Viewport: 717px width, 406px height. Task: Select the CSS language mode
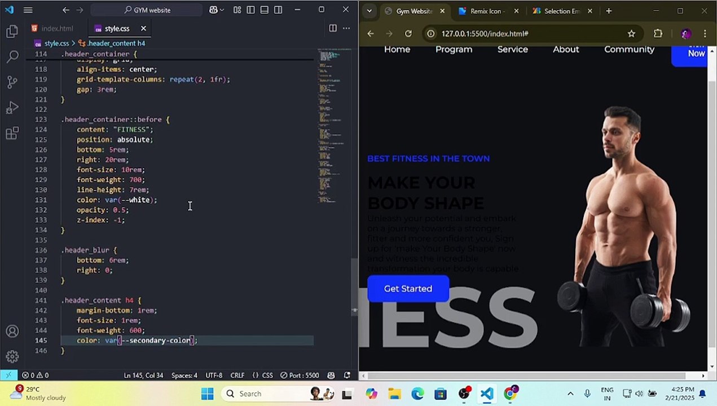tap(263, 375)
